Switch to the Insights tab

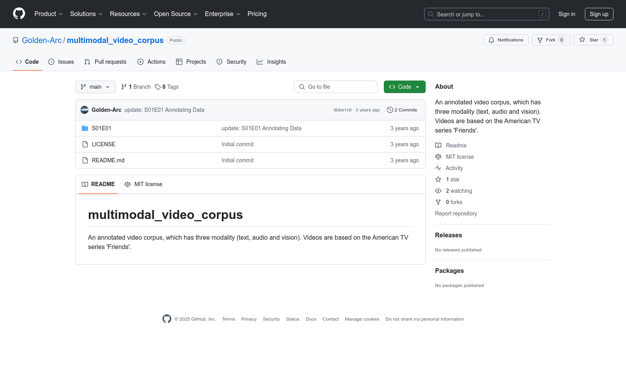[272, 62]
